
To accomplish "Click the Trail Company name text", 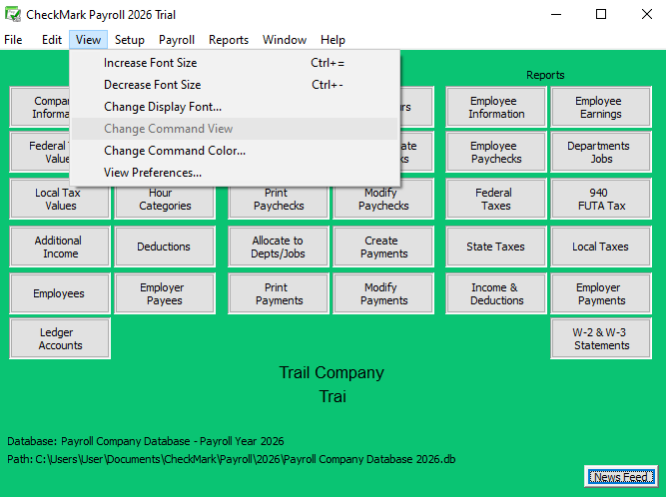I will pos(332,372).
